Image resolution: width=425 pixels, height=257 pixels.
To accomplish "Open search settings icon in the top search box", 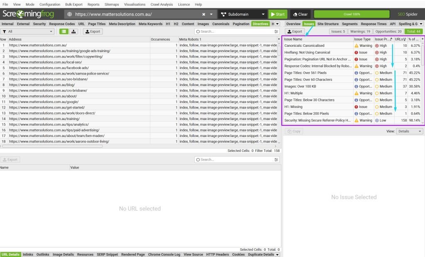I will click(x=276, y=31).
